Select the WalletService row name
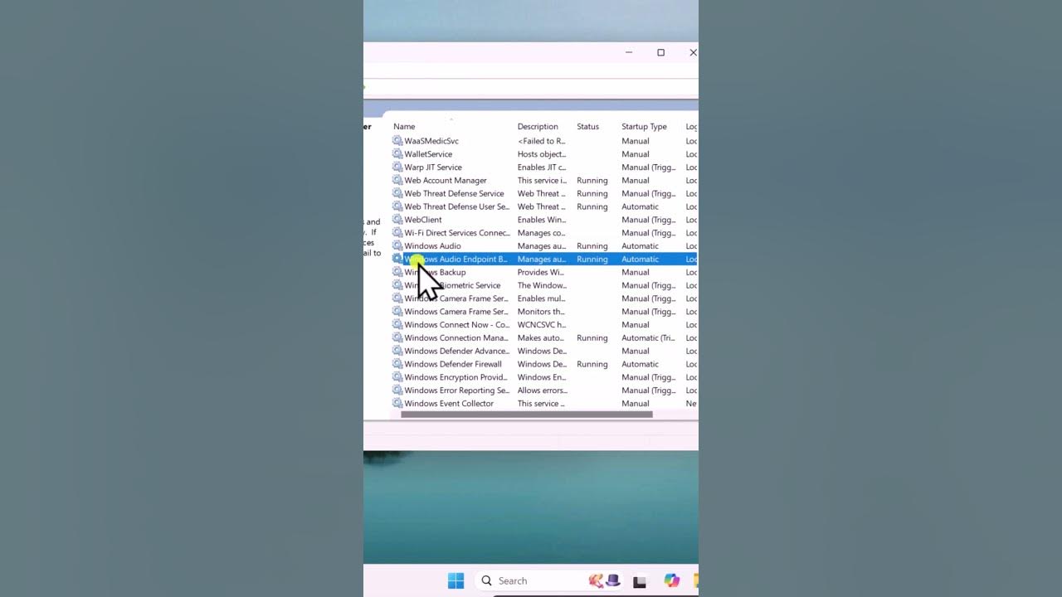 pos(428,154)
